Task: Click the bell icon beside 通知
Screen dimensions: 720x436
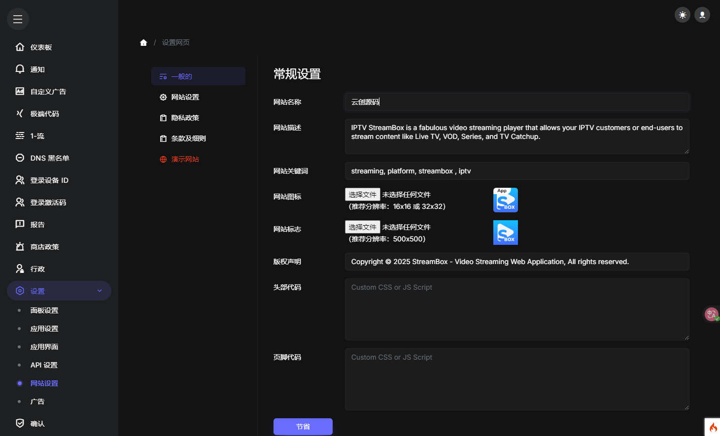Action: click(x=20, y=69)
